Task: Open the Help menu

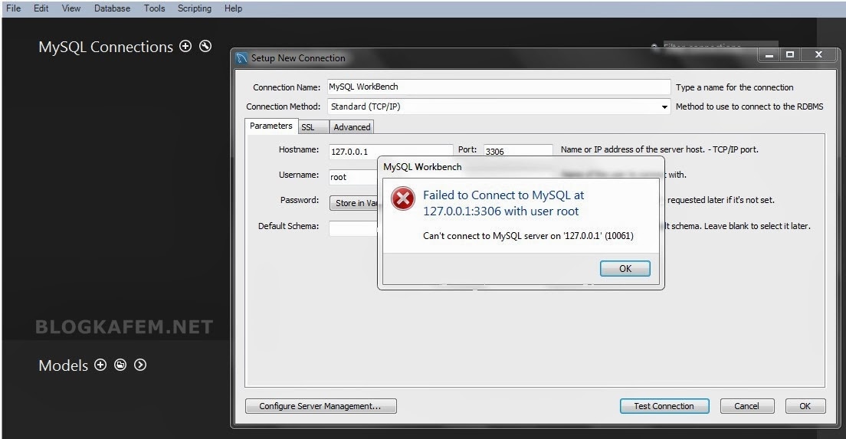Action: pos(233,8)
